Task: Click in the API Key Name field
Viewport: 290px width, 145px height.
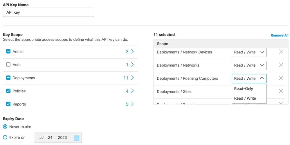Action: pyautogui.click(x=48, y=12)
